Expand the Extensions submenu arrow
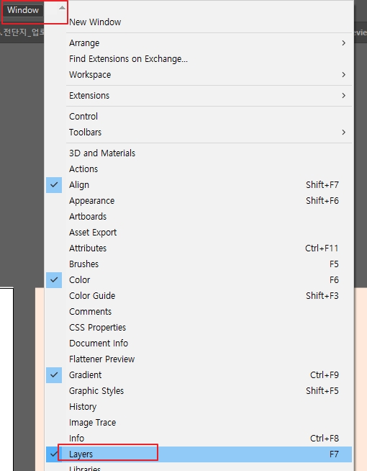This screenshot has width=367, height=471. [343, 96]
